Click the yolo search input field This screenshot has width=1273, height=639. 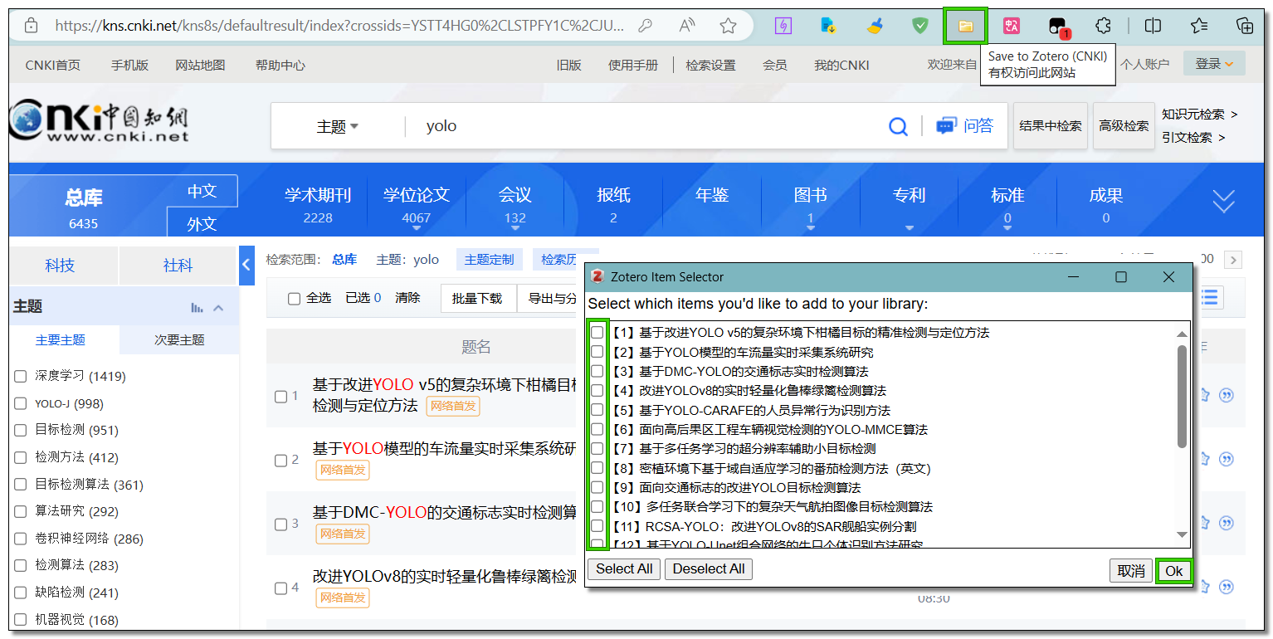coord(647,126)
